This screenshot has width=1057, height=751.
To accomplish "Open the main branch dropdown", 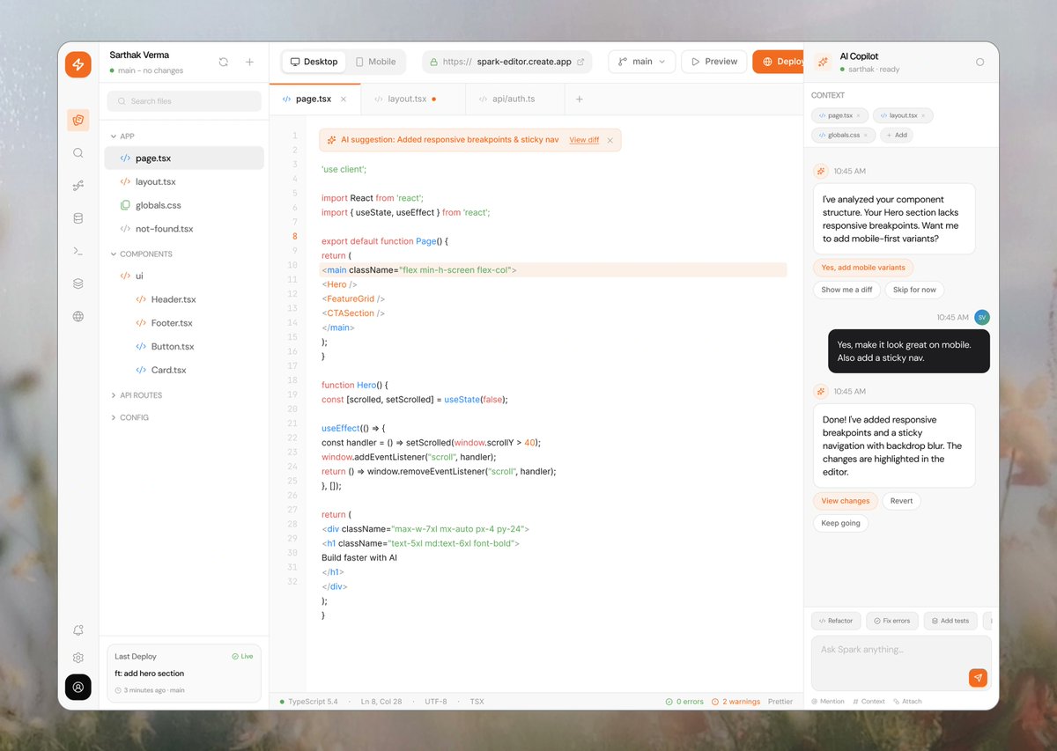I will (x=641, y=62).
